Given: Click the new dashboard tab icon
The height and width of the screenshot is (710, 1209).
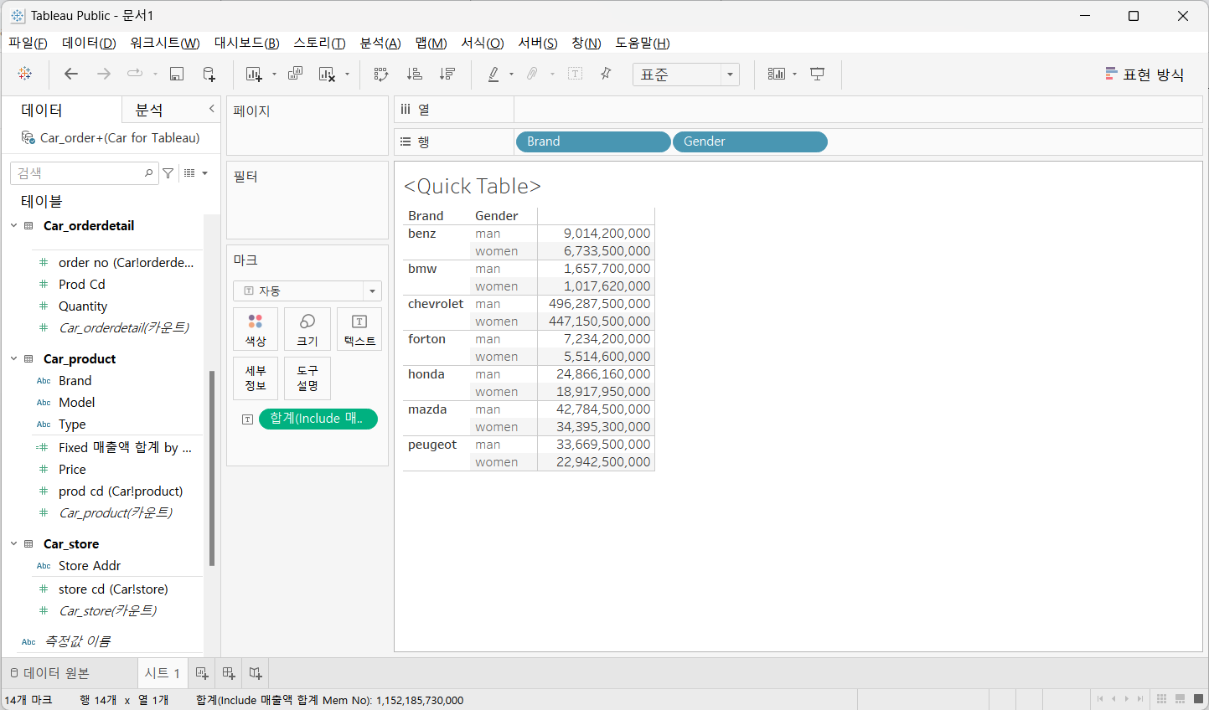Looking at the screenshot, I should point(229,673).
